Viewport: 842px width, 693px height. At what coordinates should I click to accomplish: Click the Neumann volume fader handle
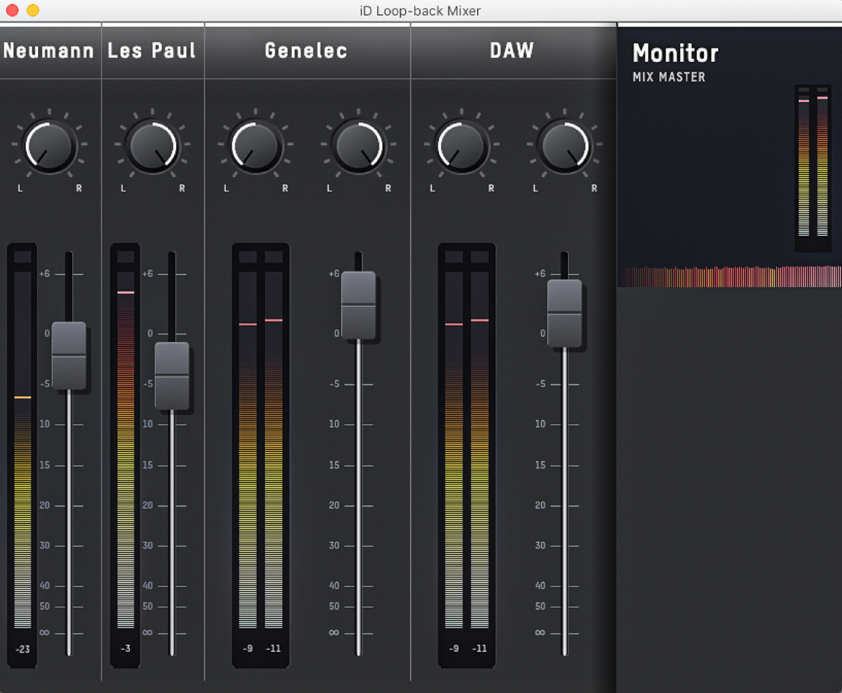[x=69, y=356]
